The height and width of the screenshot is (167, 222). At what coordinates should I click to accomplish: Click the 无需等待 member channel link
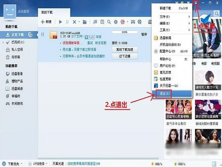point(83,56)
